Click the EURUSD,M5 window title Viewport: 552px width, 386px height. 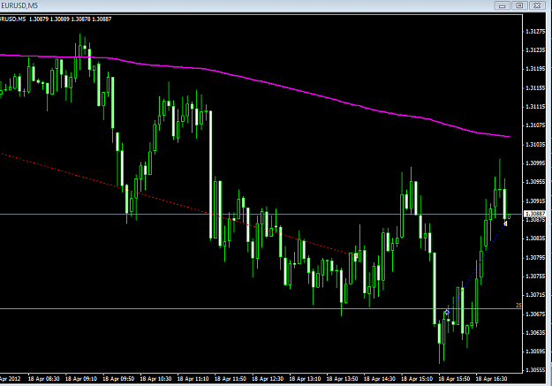coord(19,5)
